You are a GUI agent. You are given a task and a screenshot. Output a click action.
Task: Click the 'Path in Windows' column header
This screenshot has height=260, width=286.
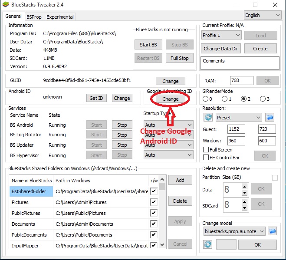tap(101, 181)
